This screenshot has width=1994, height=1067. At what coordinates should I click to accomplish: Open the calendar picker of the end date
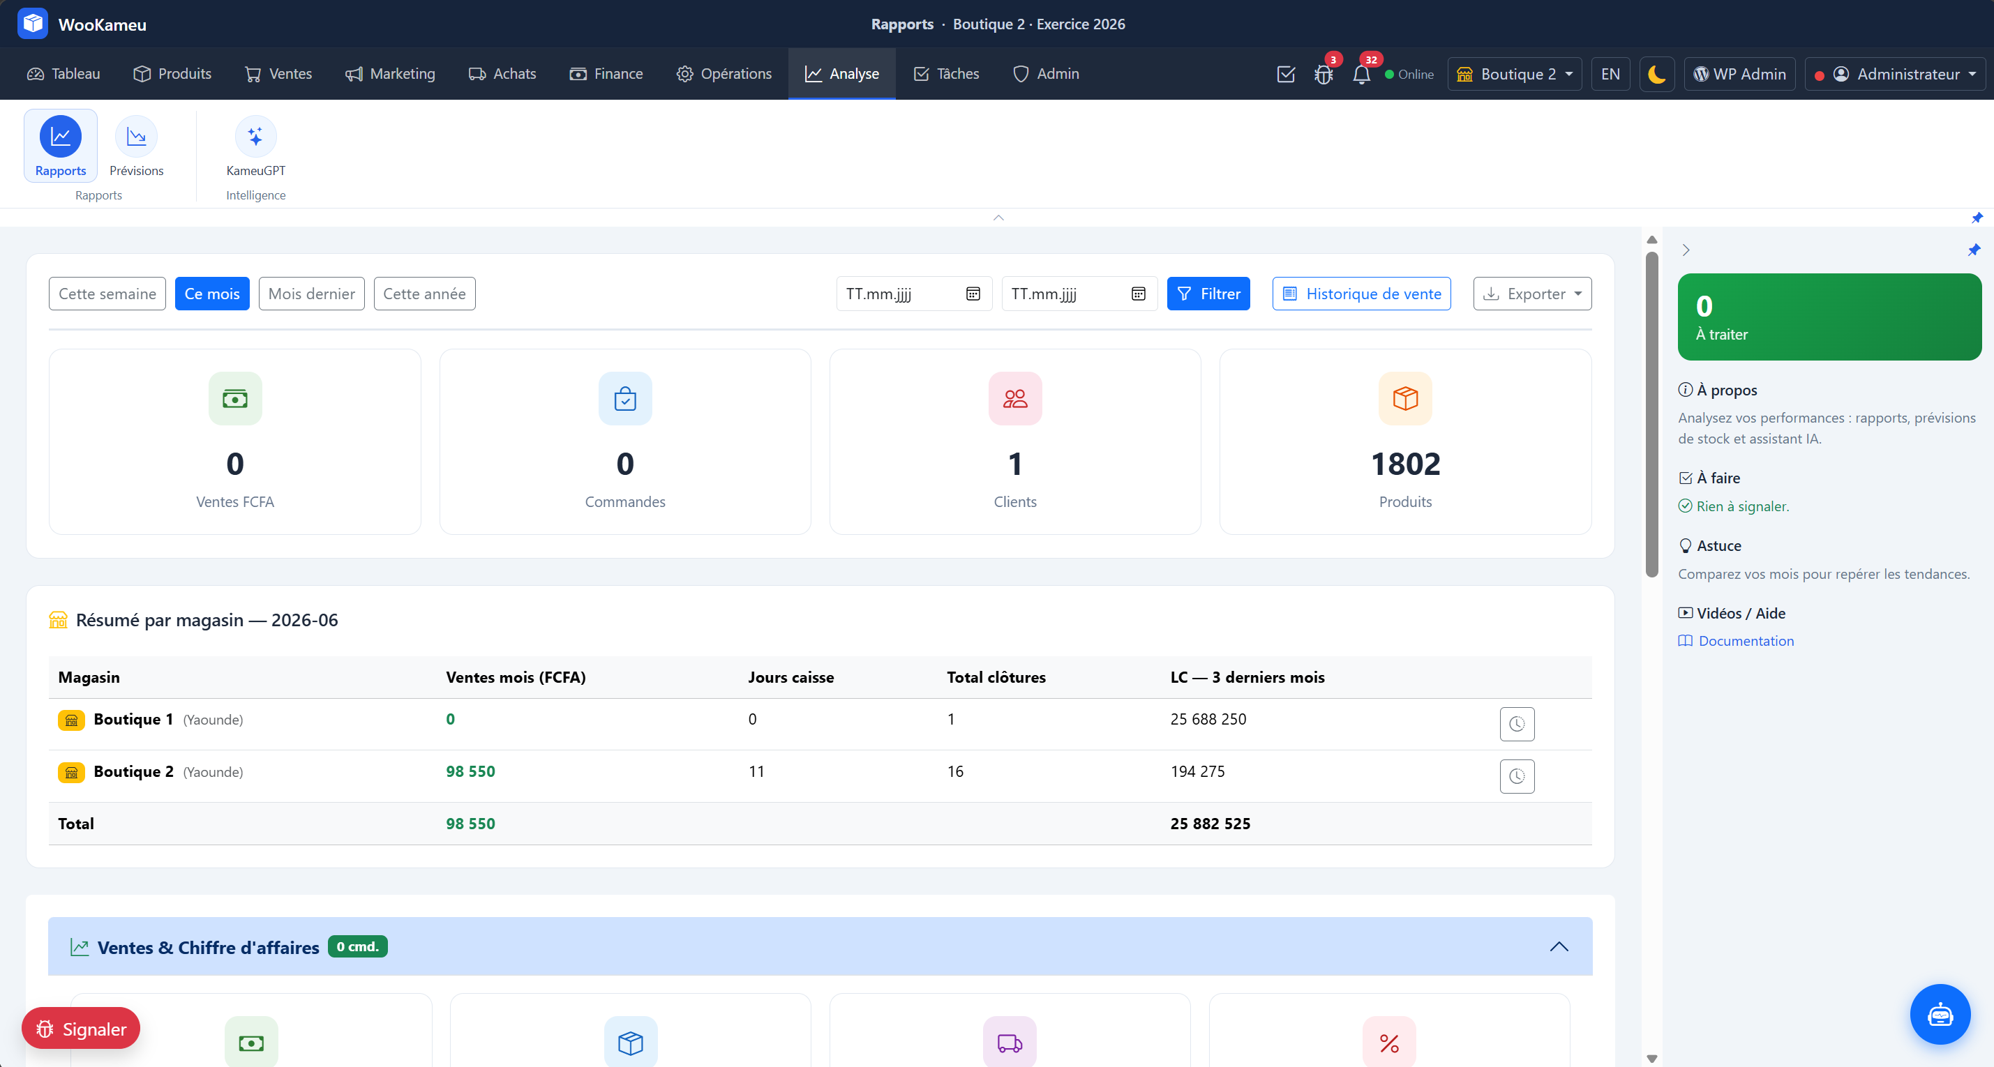tap(1138, 294)
